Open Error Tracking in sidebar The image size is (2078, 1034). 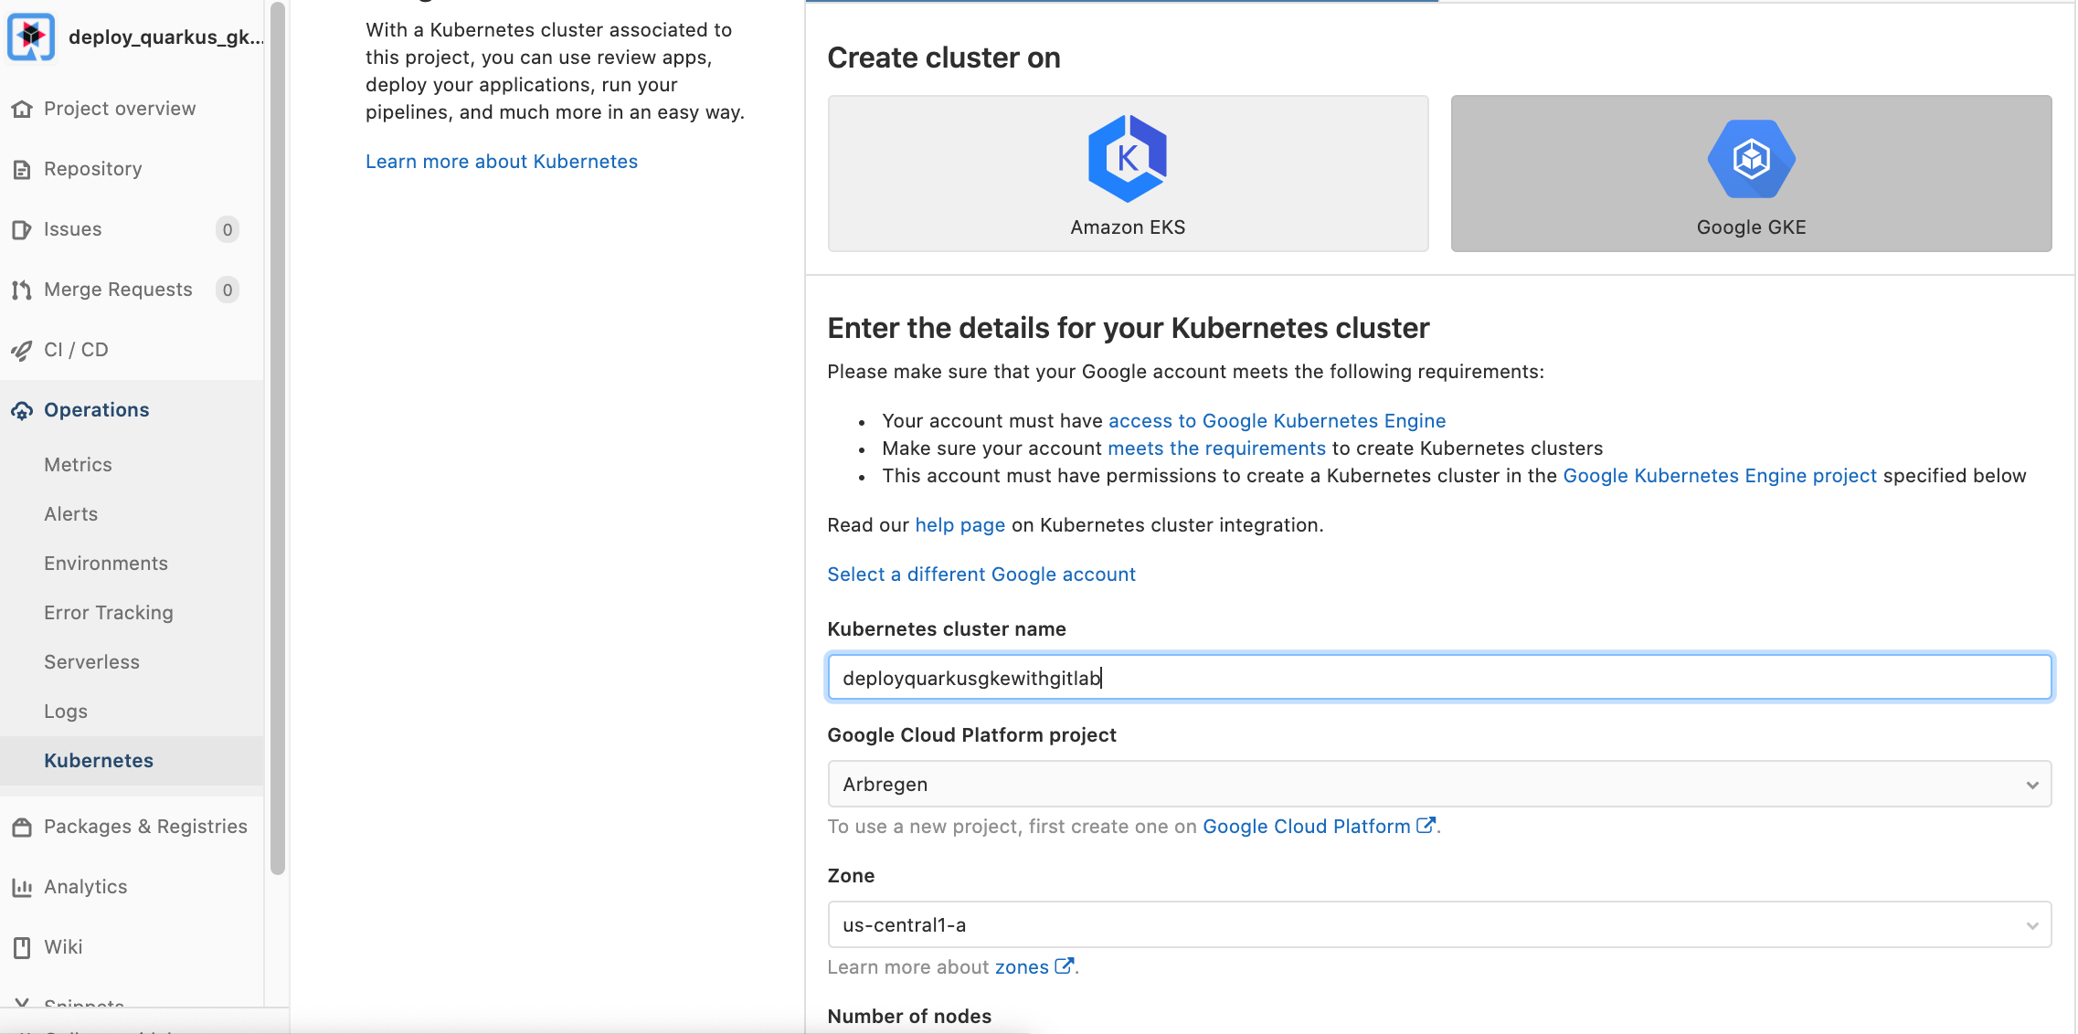[109, 612]
